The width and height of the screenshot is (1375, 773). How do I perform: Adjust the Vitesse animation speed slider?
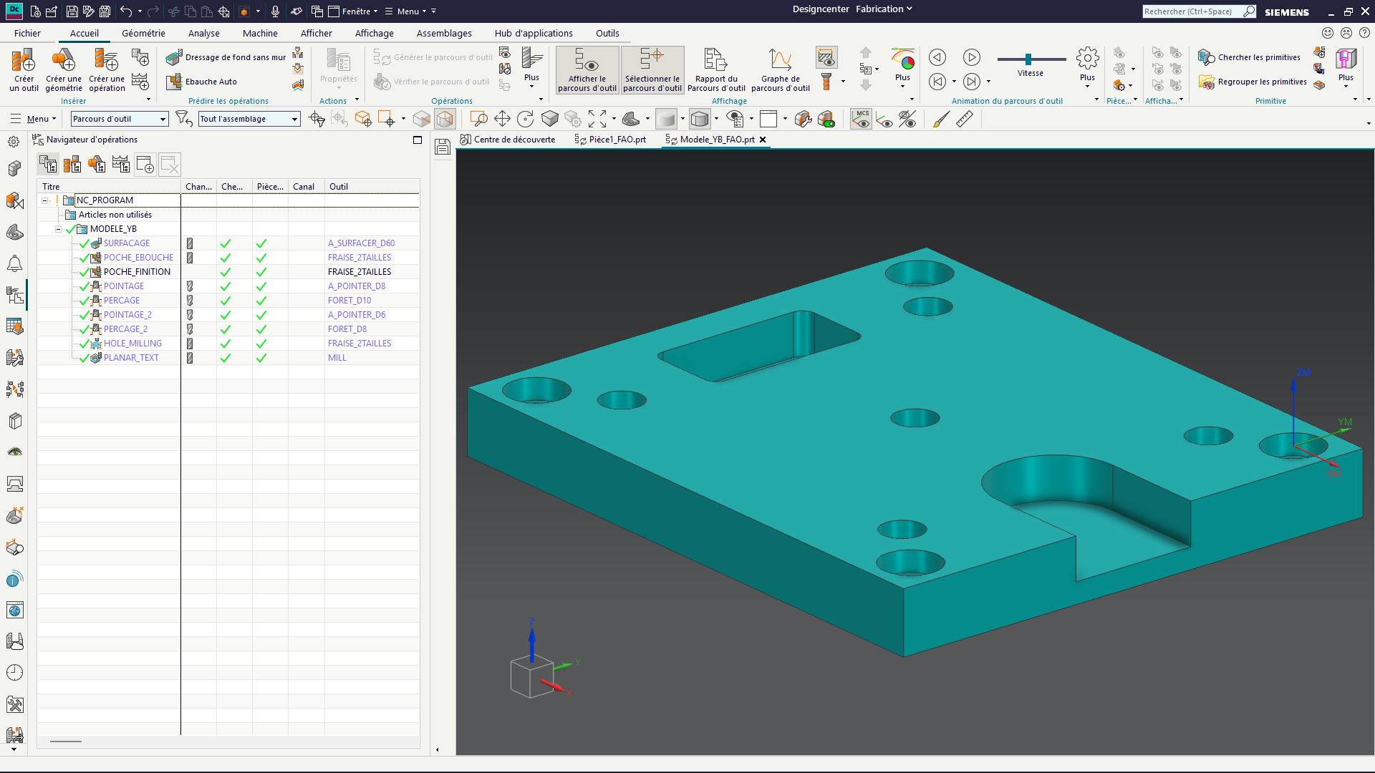pyautogui.click(x=1028, y=59)
